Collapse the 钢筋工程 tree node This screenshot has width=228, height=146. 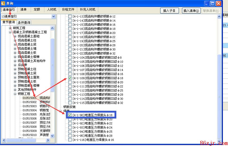tap(15, 94)
